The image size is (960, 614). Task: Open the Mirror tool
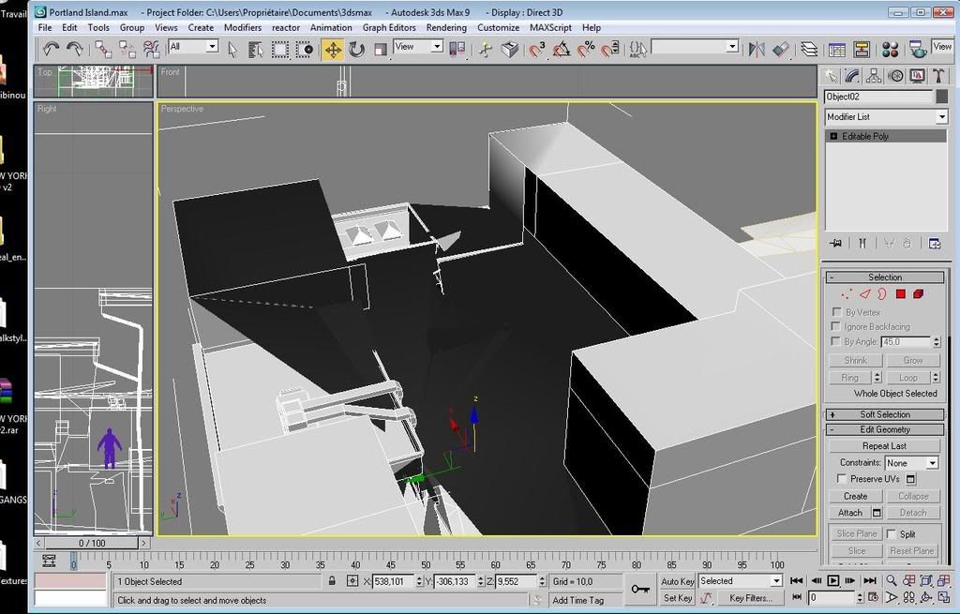coord(757,49)
